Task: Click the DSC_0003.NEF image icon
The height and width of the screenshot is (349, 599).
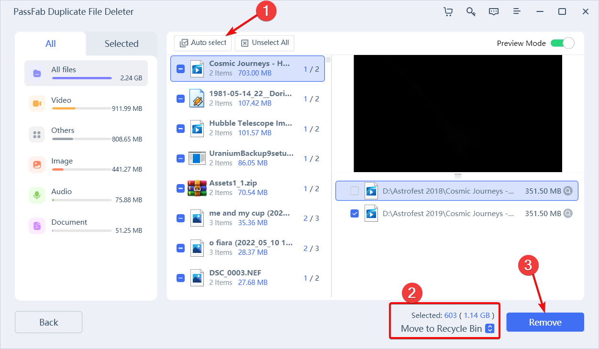Action: 197,278
